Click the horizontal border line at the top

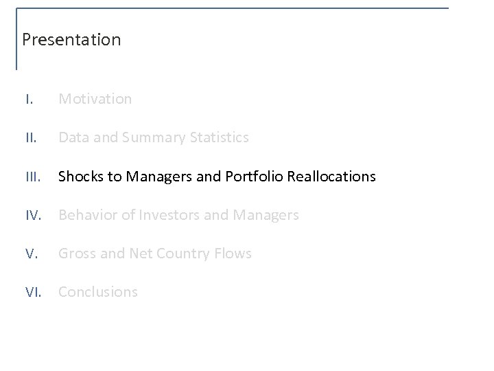[232, 8]
